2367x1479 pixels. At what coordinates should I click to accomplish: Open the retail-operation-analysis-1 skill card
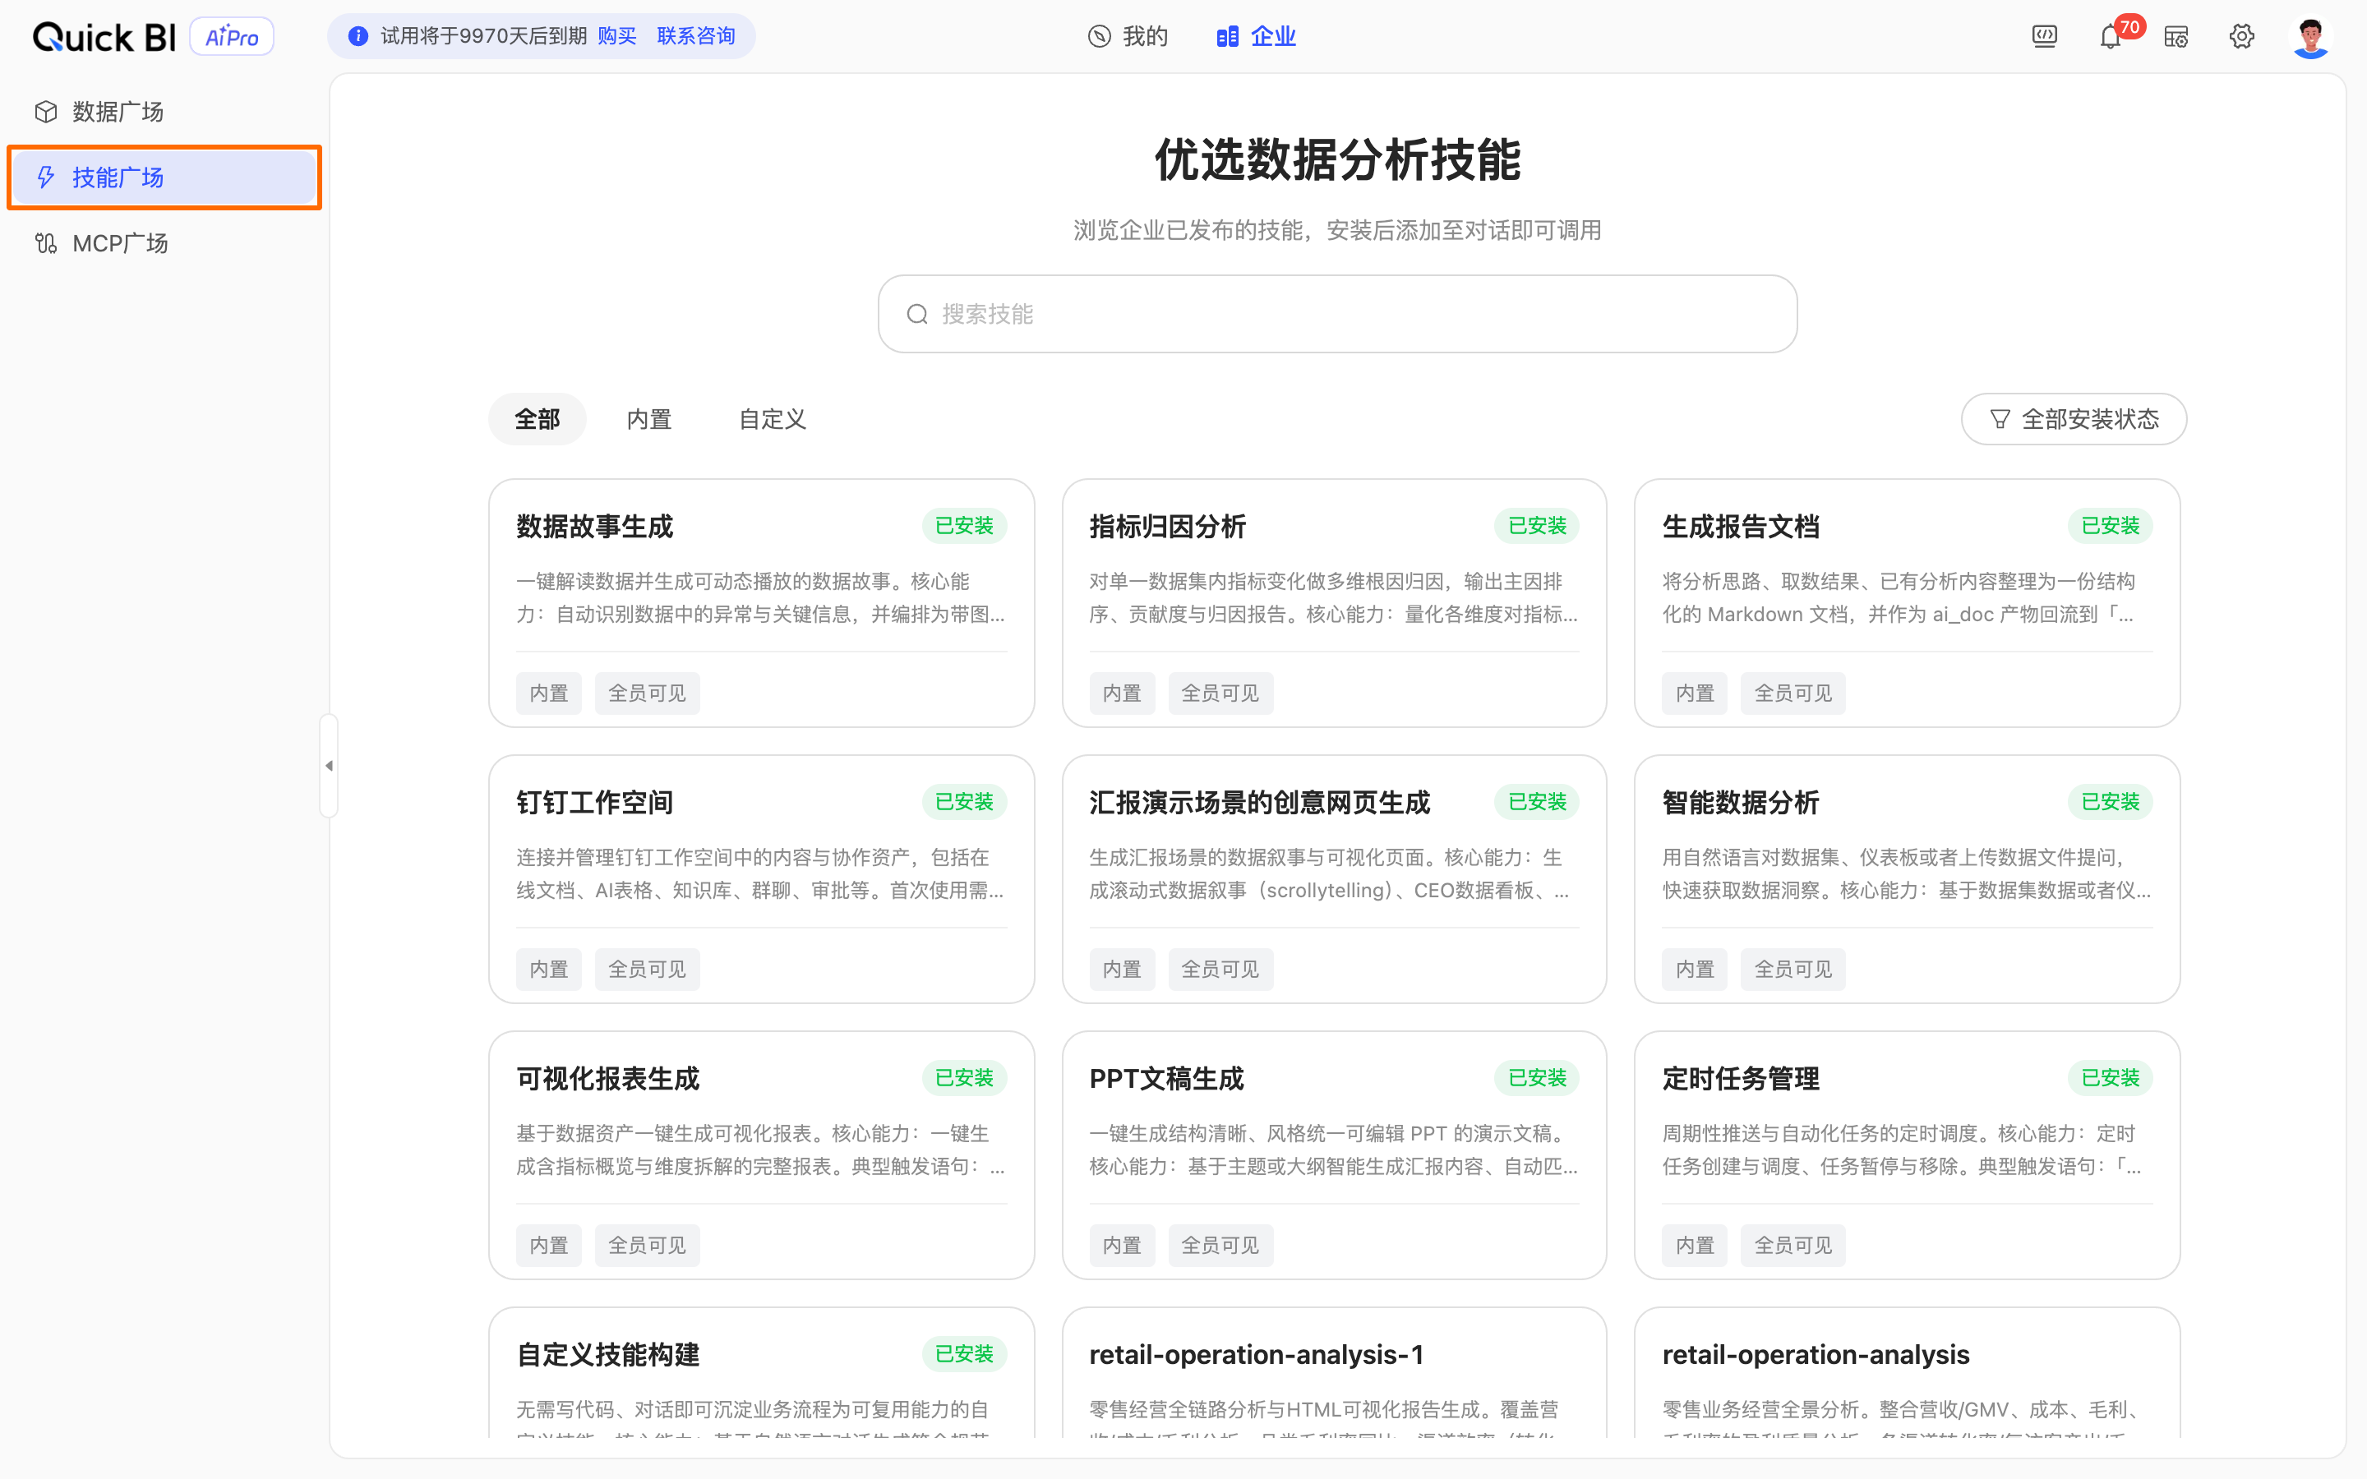[x=1334, y=1372]
